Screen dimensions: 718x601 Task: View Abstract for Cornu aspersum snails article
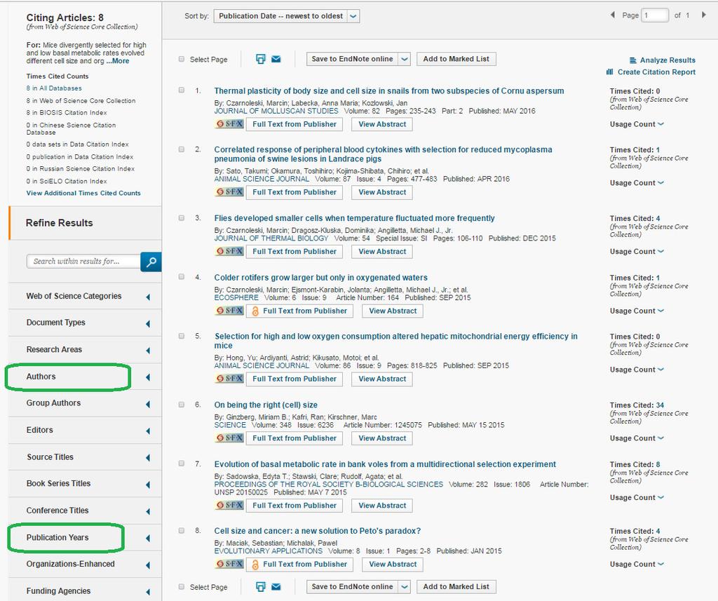point(382,124)
